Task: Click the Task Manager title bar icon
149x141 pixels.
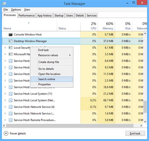Action: [4, 4]
